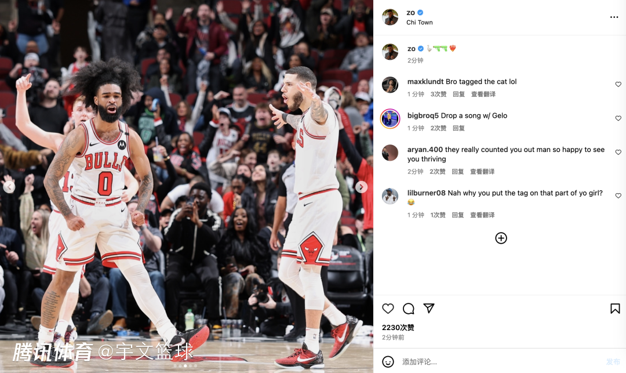Load more comments with plus circle
The height and width of the screenshot is (373, 626).
coord(501,238)
